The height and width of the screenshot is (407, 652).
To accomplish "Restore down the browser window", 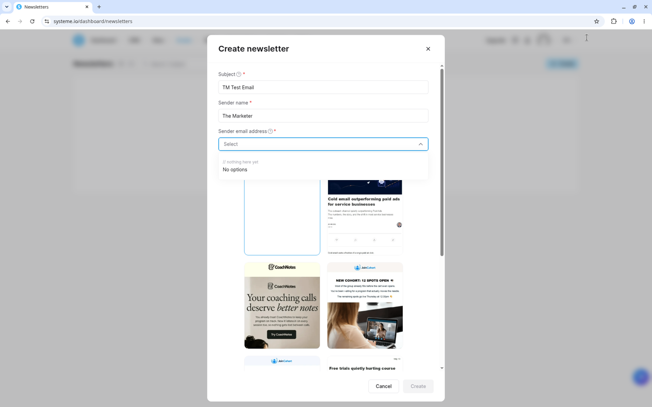I will (x=635, y=7).
